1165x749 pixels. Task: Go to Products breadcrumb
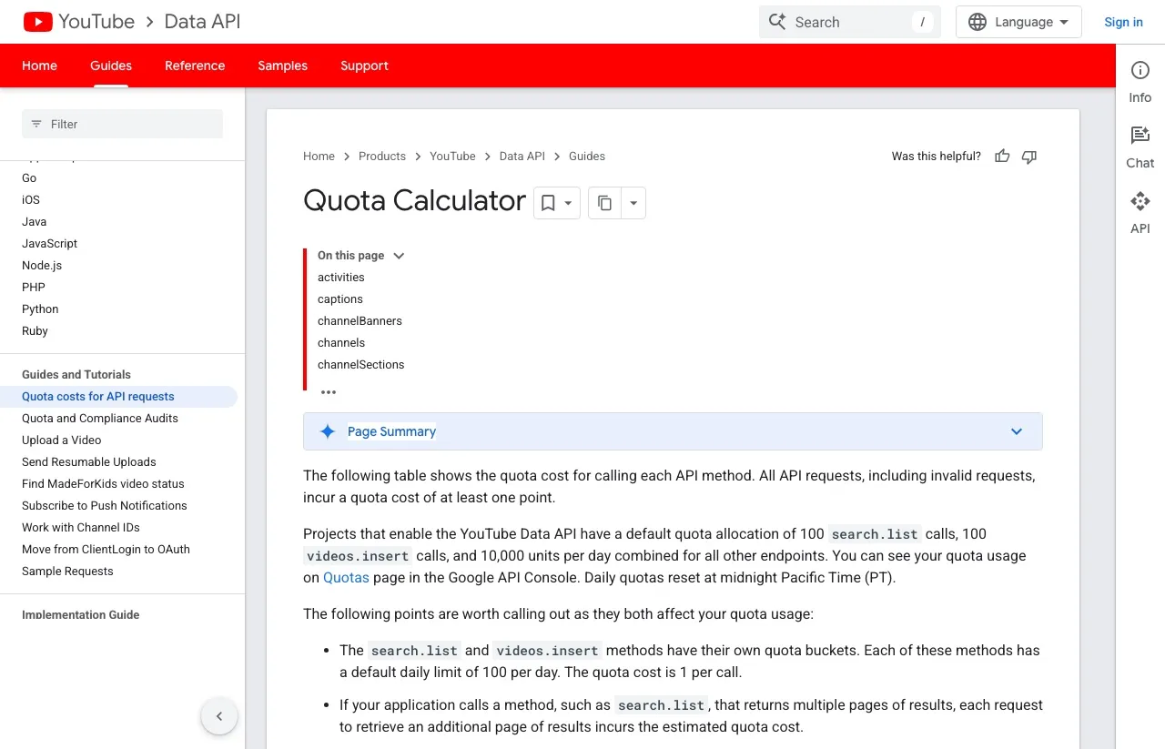click(382, 157)
